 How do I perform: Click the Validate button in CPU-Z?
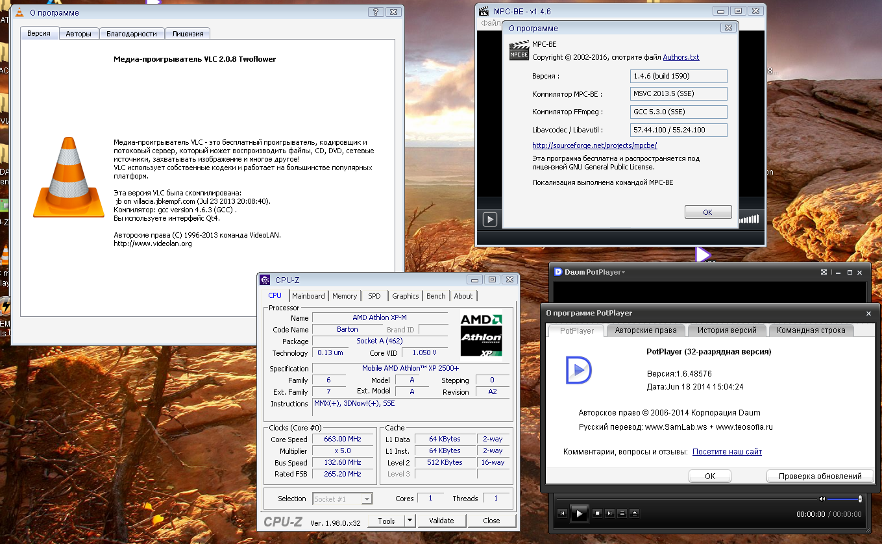coord(441,521)
